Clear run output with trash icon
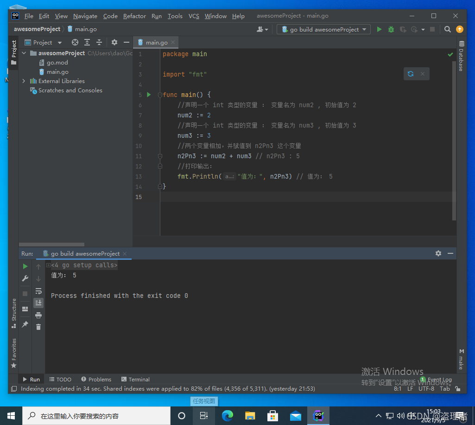The width and height of the screenshot is (475, 425). coord(38,327)
